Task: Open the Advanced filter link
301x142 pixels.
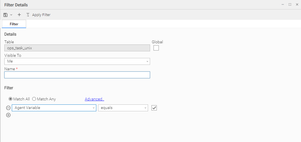Action: [x=94, y=99]
